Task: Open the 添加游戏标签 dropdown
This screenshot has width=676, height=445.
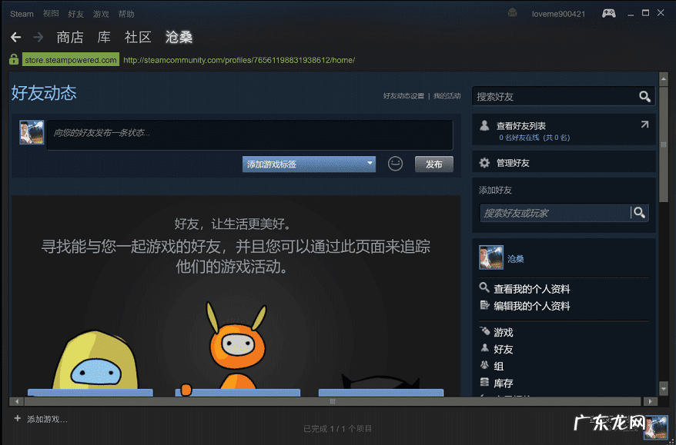Action: [309, 164]
